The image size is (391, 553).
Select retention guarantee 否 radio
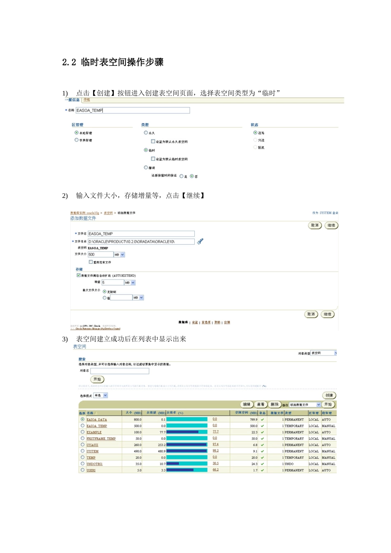(192, 176)
